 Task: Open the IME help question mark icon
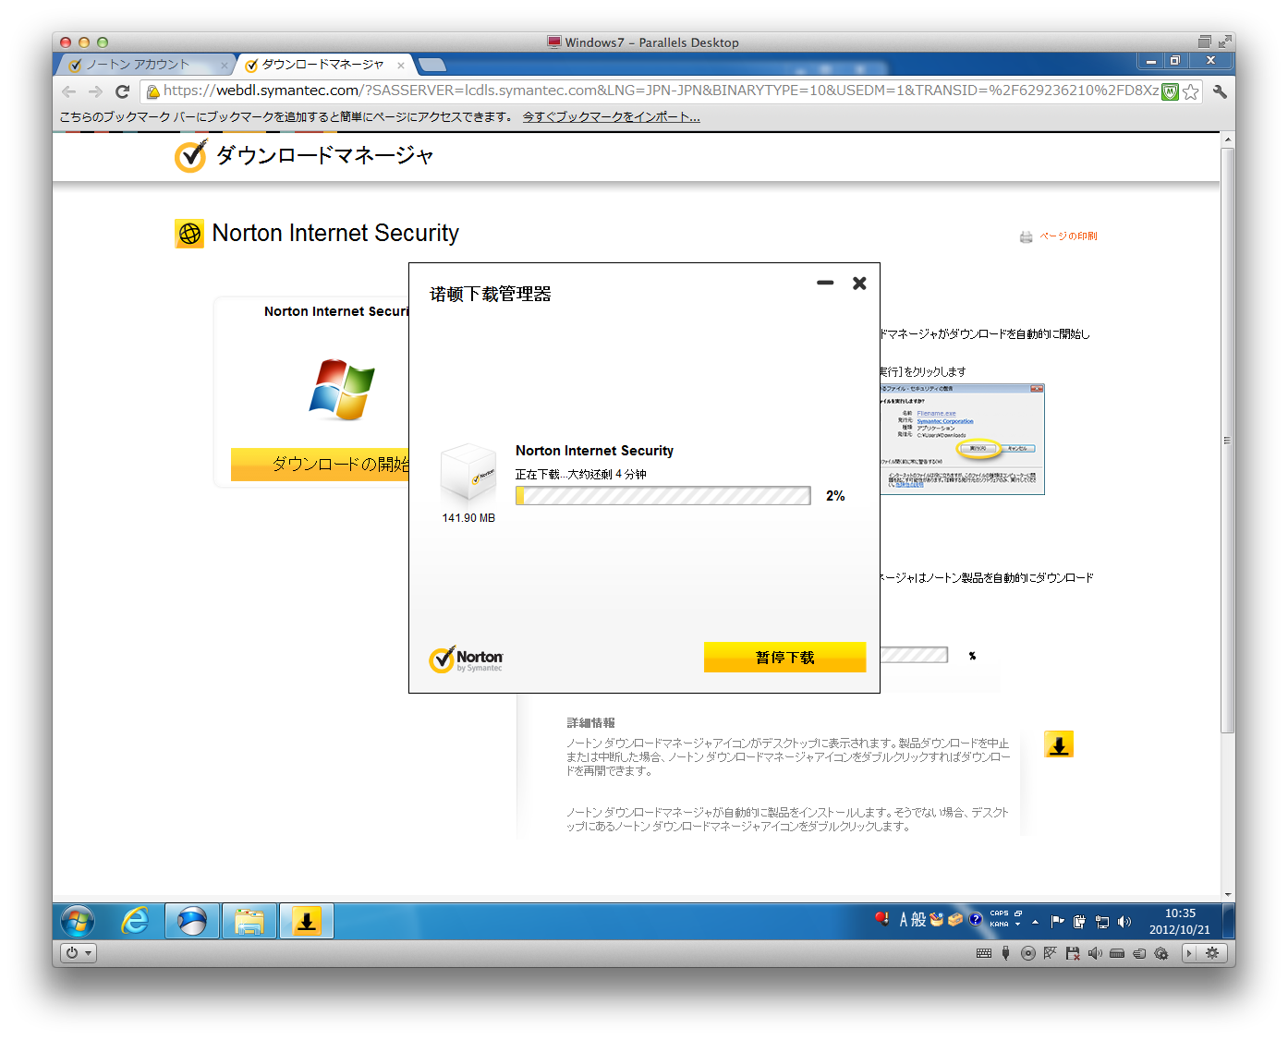point(975,920)
